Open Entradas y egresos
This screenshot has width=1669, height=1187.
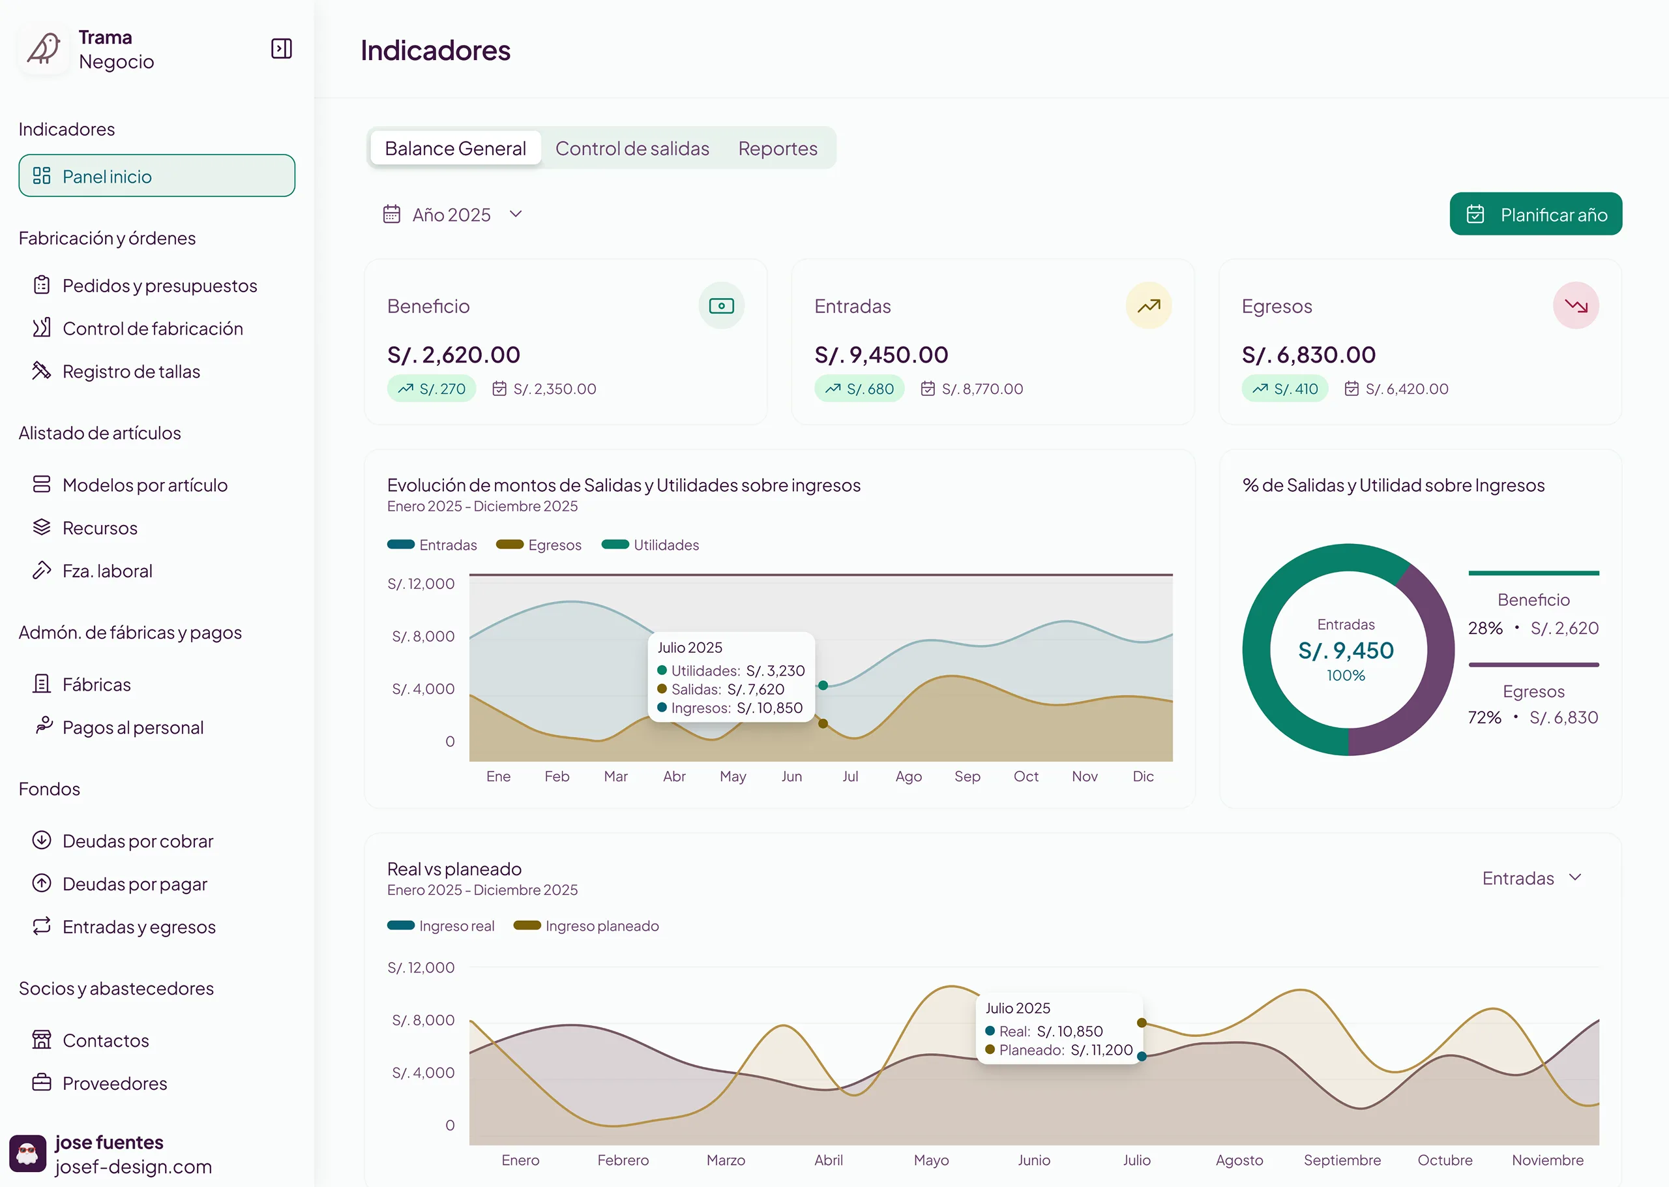(x=124, y=927)
